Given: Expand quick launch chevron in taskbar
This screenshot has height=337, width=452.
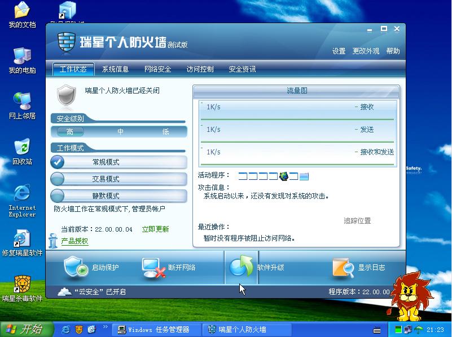Looking at the screenshot, I should click(x=105, y=327).
